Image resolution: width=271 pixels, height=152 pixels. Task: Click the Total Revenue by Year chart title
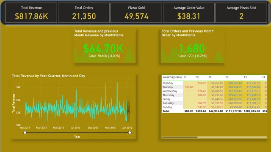pyautogui.click(x=48, y=76)
